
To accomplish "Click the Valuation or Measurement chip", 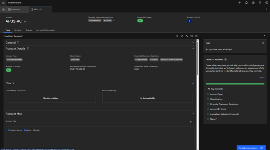I will 171,60.
